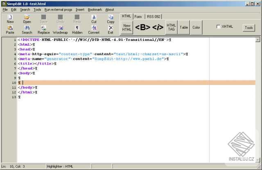The image size is (262, 170).
Task: Open the Bookmark menu
Action: [95, 10]
